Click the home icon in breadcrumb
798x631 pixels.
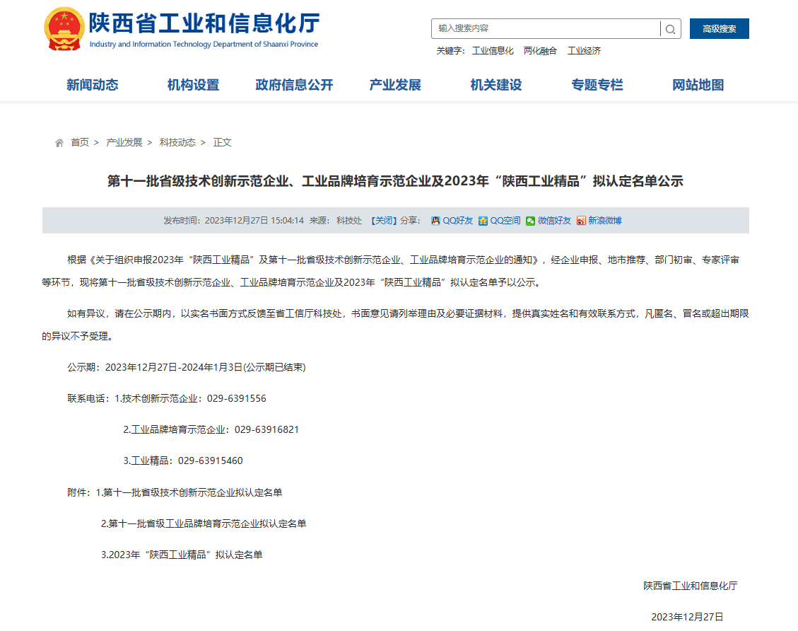pos(59,143)
